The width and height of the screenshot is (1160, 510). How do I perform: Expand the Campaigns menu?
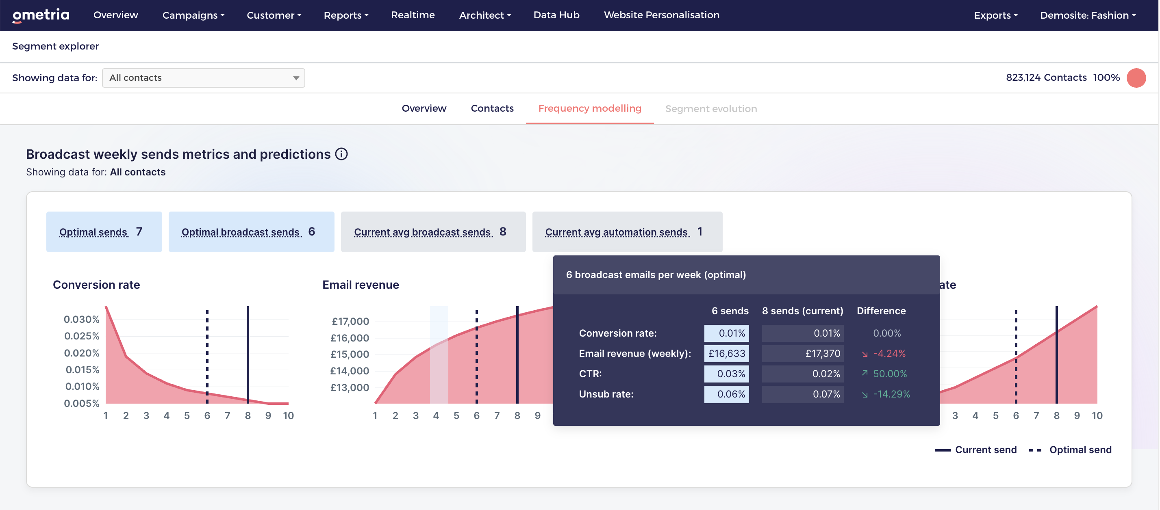[193, 15]
